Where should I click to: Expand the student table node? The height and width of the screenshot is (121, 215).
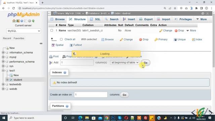click(x=7, y=80)
